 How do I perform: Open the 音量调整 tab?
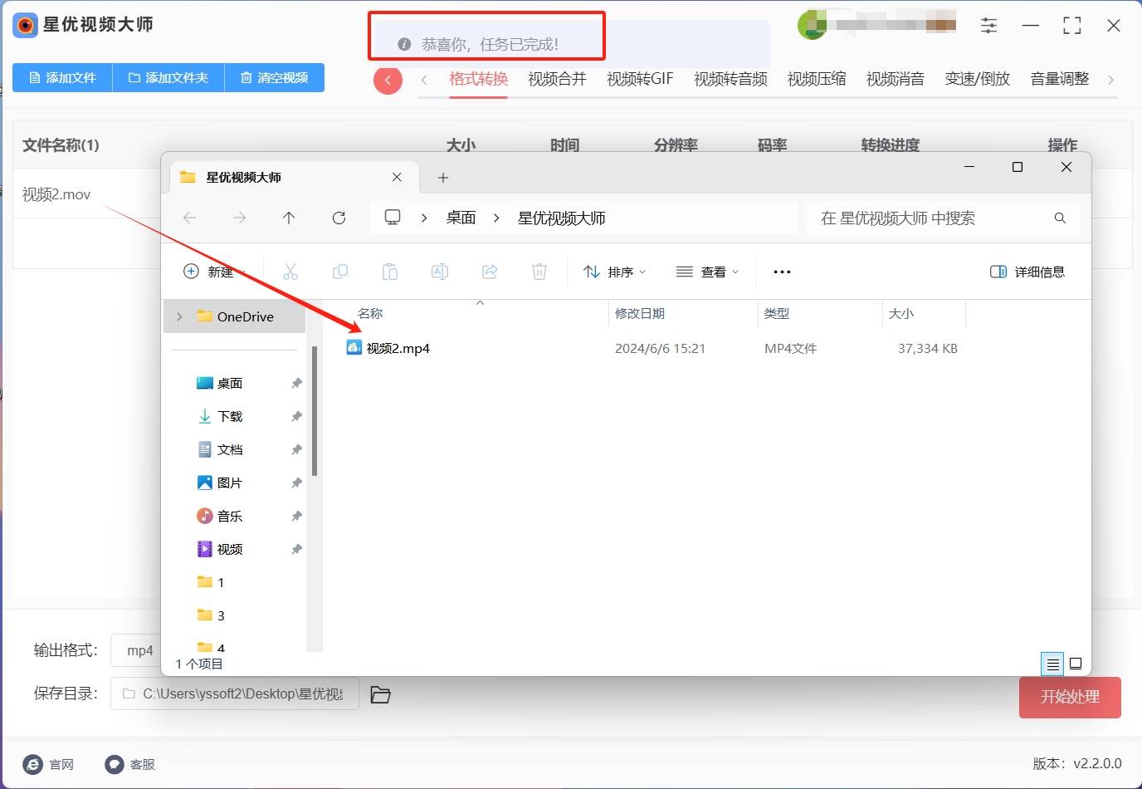[1059, 79]
